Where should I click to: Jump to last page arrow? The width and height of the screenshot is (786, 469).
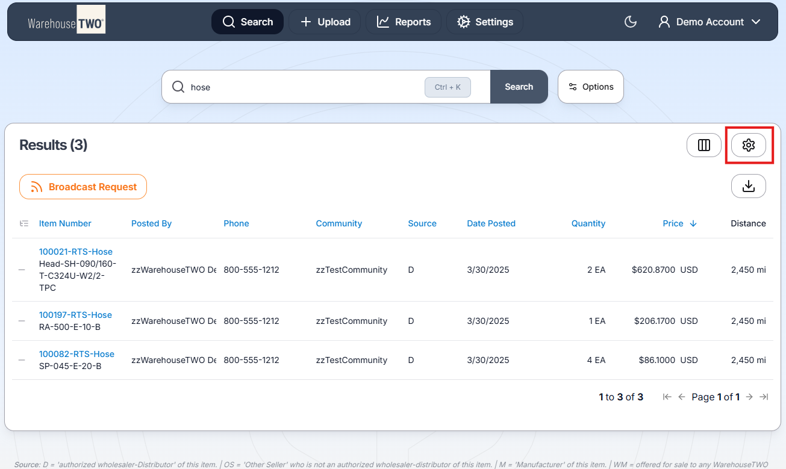764,397
